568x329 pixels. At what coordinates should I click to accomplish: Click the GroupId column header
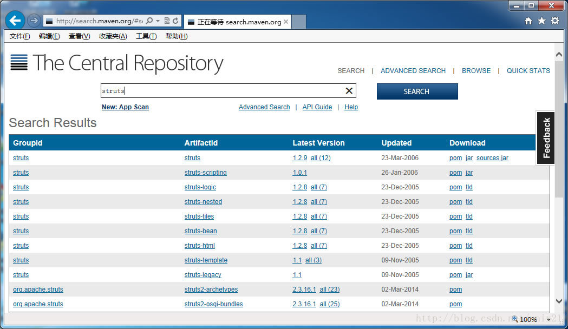(28, 143)
